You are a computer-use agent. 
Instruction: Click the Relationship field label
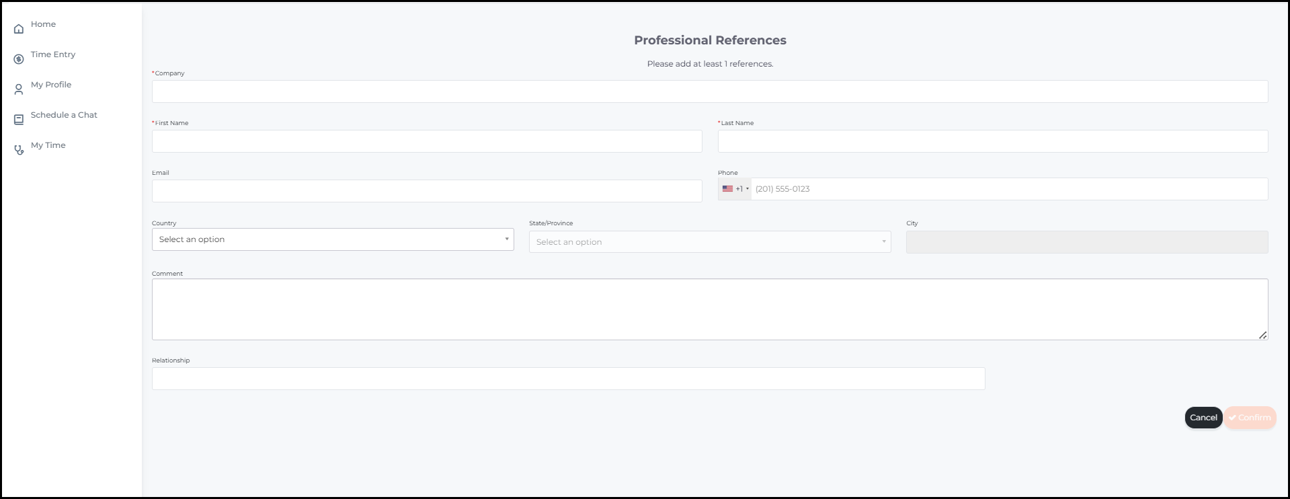[171, 360]
